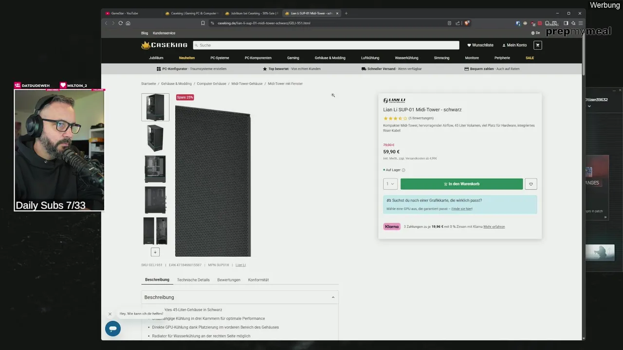Select second product thumbnail
Image resolution: width=623 pixels, height=350 pixels.
(155, 138)
